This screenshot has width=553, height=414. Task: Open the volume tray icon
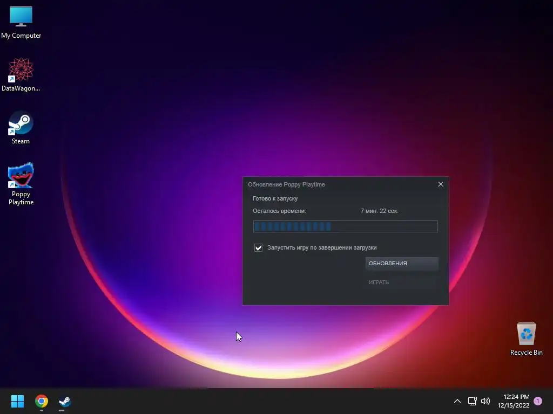(x=485, y=401)
